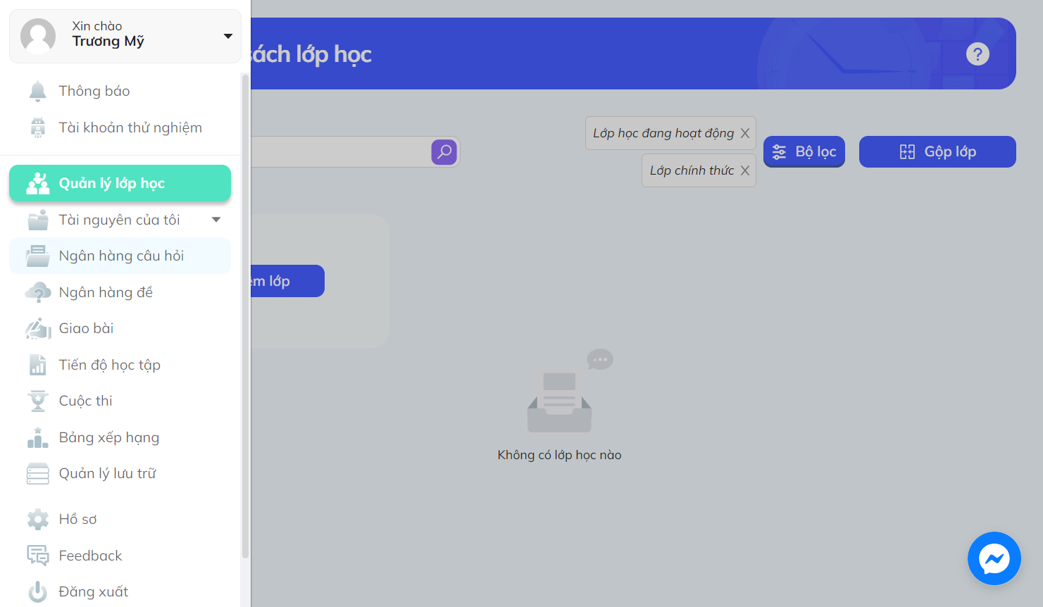Select the Cuộc thi menu entry
The height and width of the screenshot is (607, 1043).
[120, 401]
